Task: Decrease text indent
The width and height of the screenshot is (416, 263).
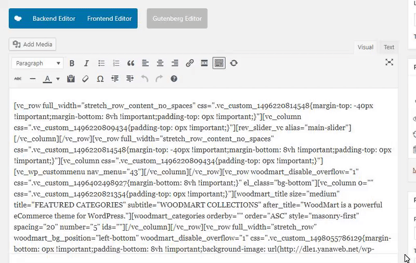Action: tap(115, 78)
